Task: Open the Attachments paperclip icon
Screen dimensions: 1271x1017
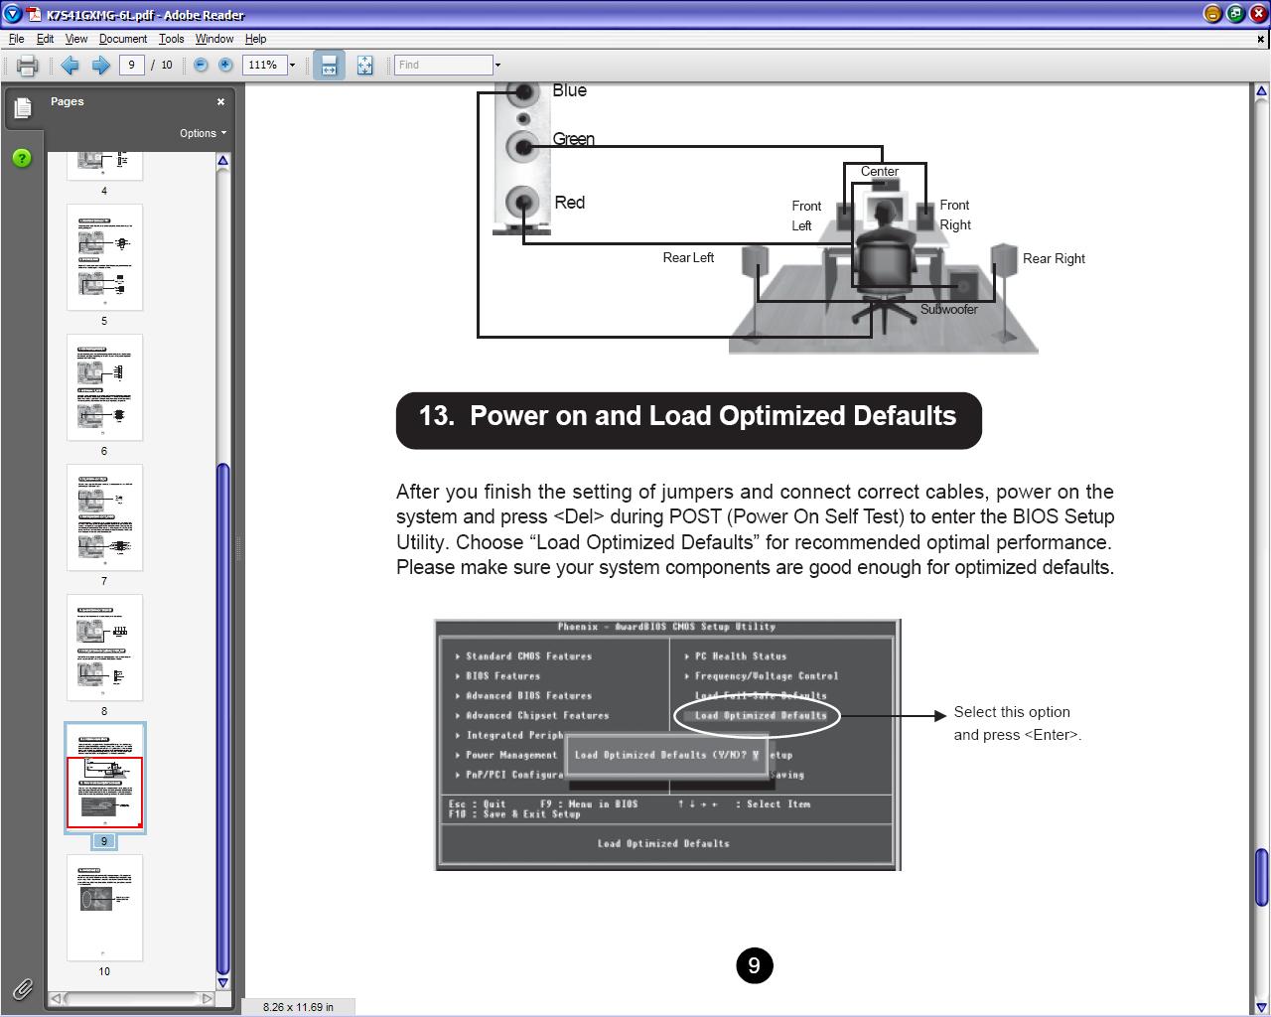Action: 22,988
